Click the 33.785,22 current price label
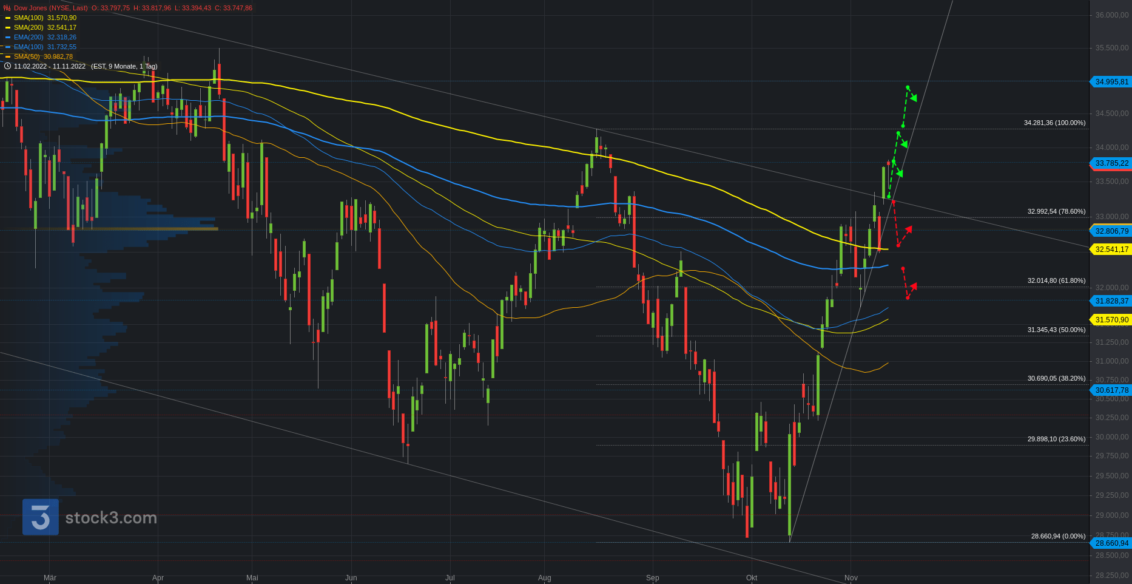The width and height of the screenshot is (1132, 584). coord(1111,163)
